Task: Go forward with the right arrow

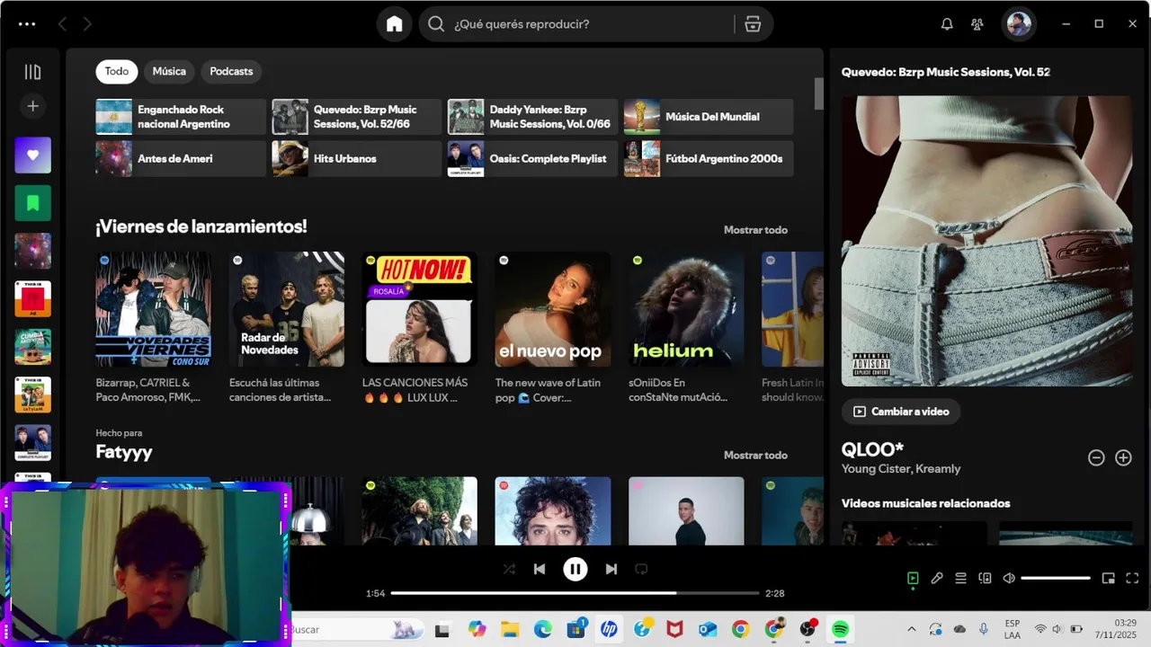Action: 87,24
